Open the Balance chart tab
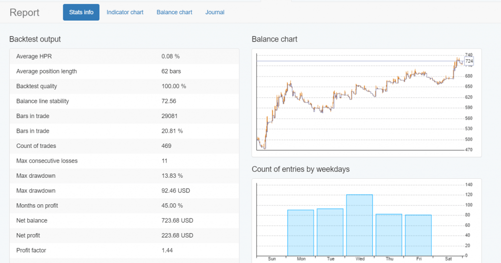Viewport: 501px width, 263px height. (174, 12)
